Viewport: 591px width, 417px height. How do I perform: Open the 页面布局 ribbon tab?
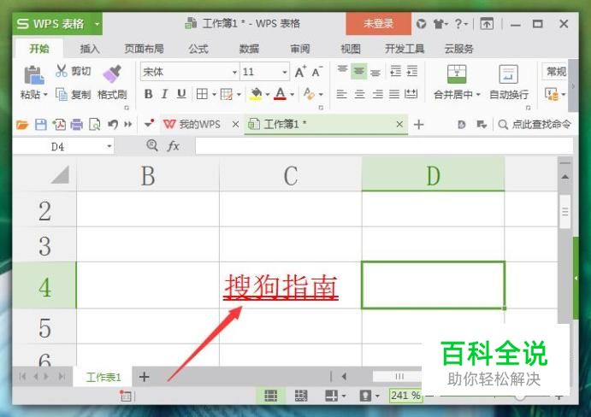click(x=144, y=49)
